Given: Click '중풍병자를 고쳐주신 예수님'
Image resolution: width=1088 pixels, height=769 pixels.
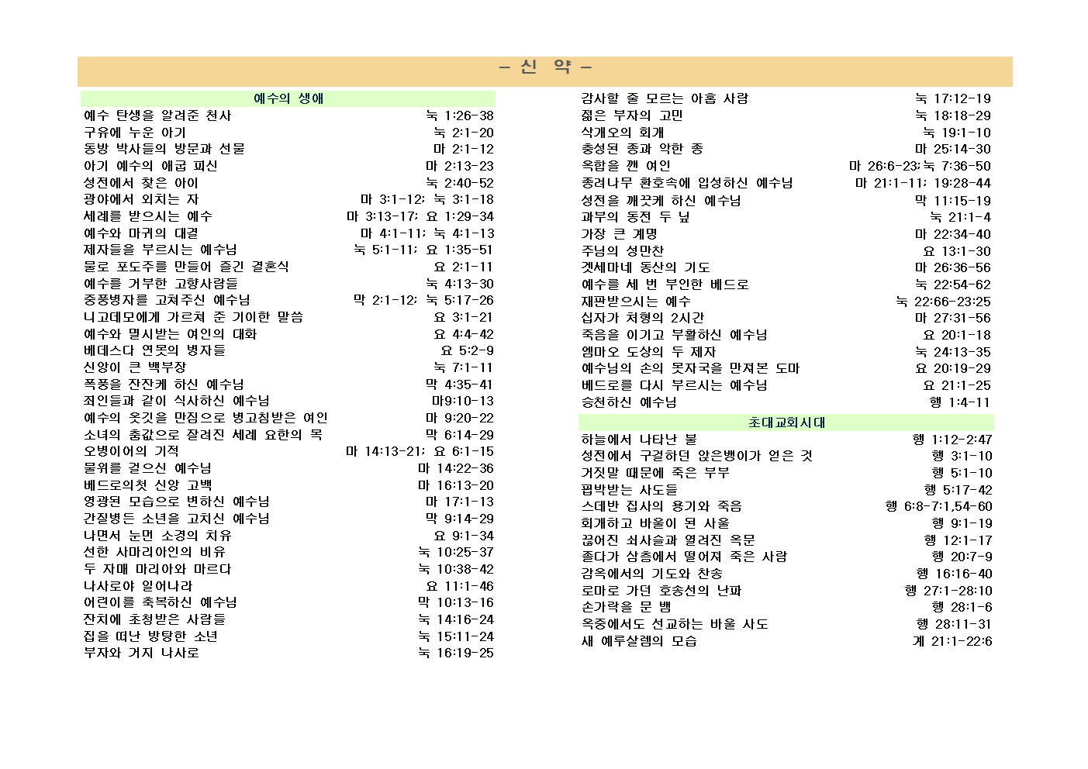Looking at the screenshot, I should (167, 300).
